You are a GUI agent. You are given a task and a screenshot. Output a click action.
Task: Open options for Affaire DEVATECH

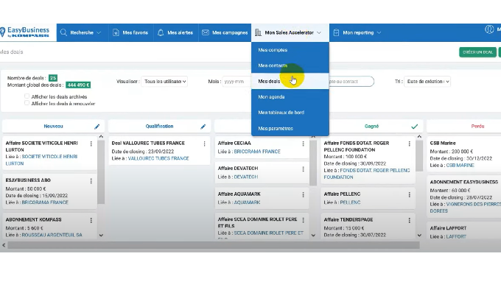304,169
